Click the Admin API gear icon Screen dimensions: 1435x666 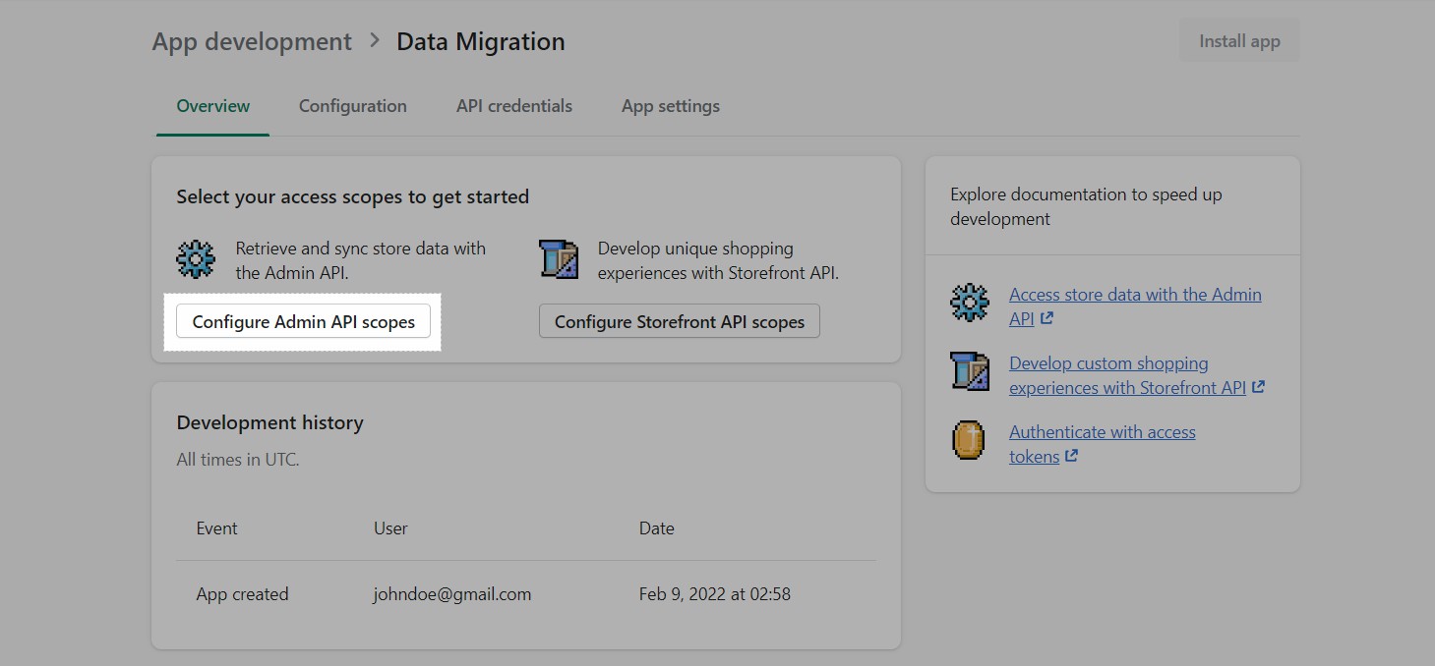tap(196, 259)
